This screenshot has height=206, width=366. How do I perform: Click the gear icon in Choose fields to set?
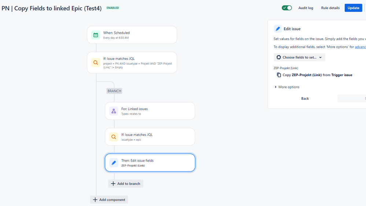coord(279,57)
